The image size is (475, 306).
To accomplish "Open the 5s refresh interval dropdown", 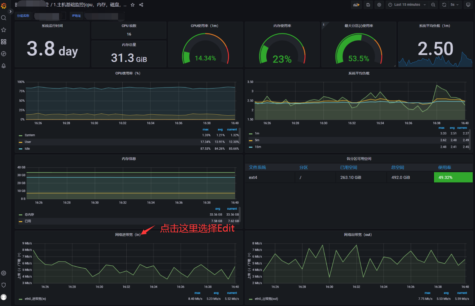I will 455,5.
